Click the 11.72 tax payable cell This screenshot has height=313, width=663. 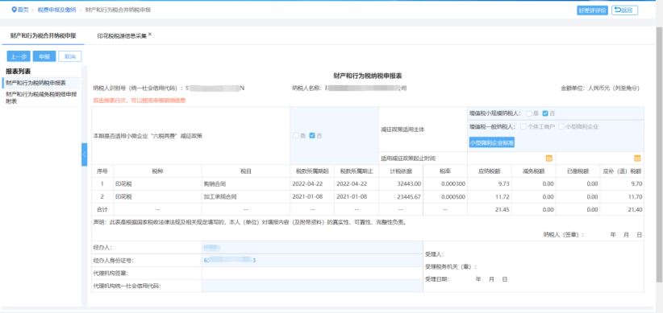(x=490, y=196)
